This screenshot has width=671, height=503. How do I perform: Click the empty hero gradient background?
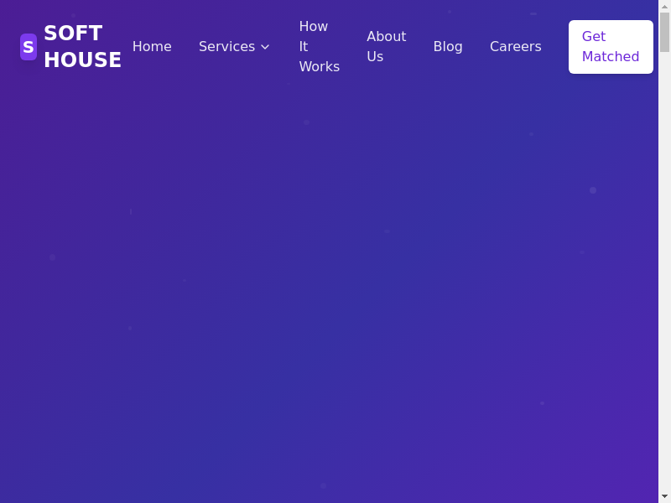(x=335, y=293)
